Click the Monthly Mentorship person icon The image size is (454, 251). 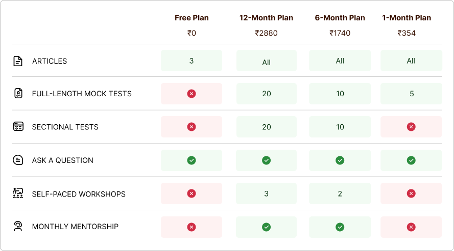coord(18,226)
